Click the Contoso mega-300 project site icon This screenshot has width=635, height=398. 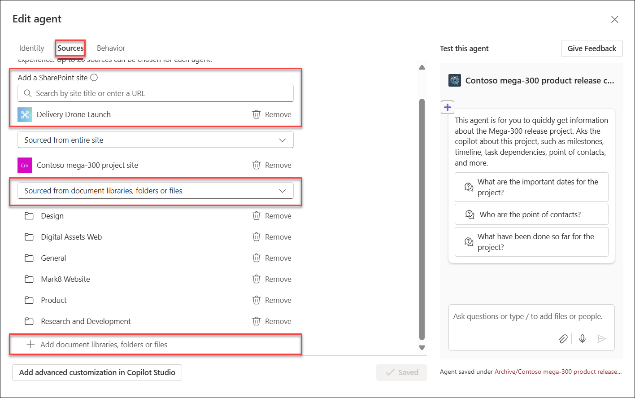pos(25,165)
